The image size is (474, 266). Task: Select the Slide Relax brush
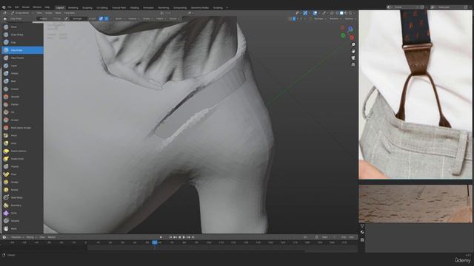22,197
